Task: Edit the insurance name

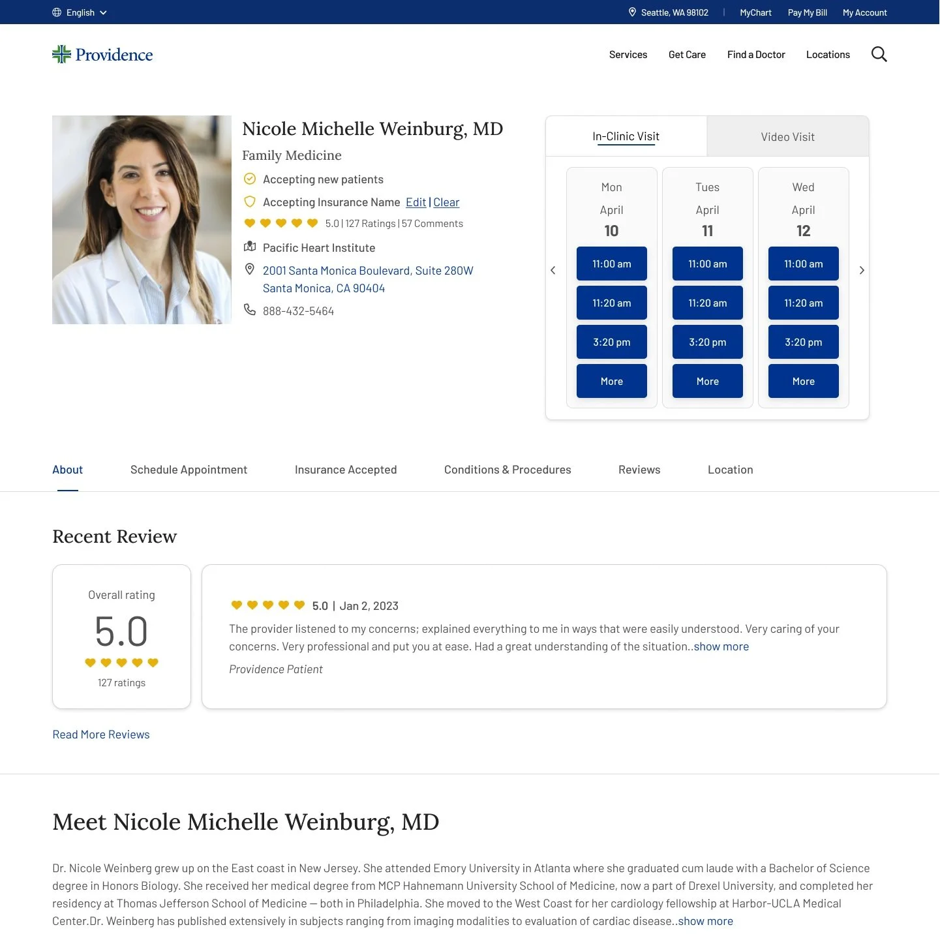Action: 416,202
